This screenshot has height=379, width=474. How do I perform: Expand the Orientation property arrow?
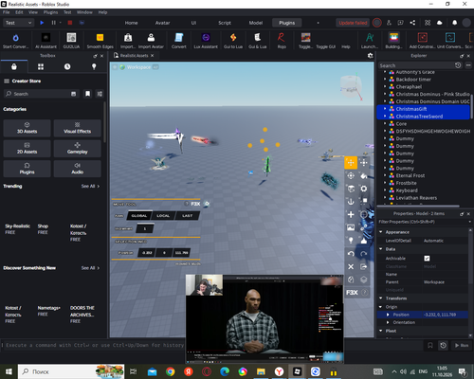388,322
